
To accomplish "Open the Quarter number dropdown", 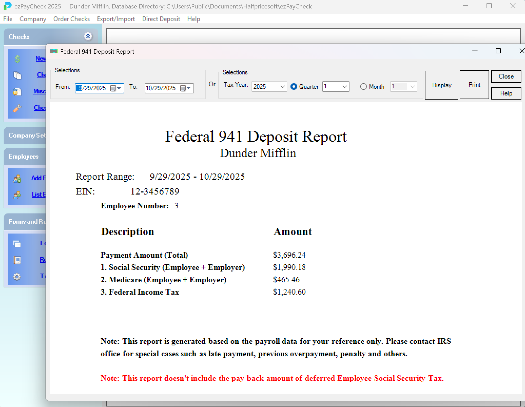I will [345, 87].
